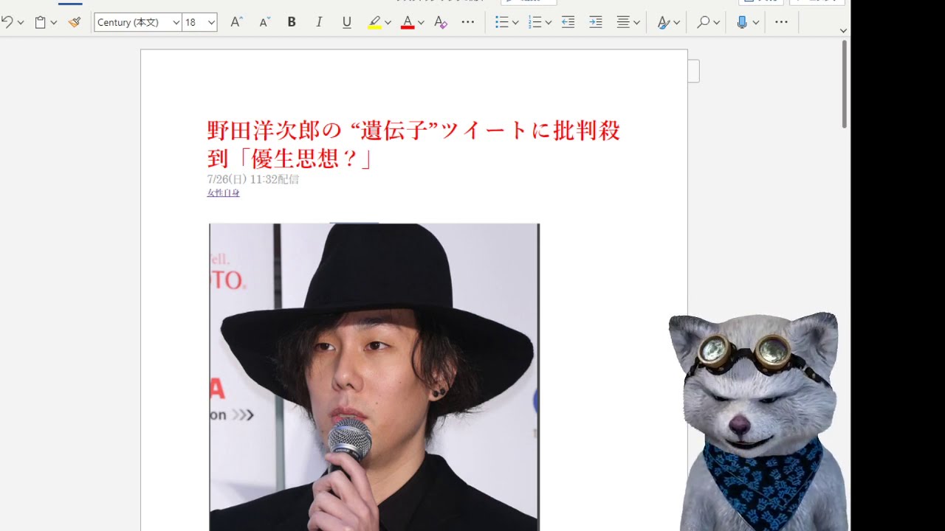Apply the yellow text highlight color

[x=375, y=22]
